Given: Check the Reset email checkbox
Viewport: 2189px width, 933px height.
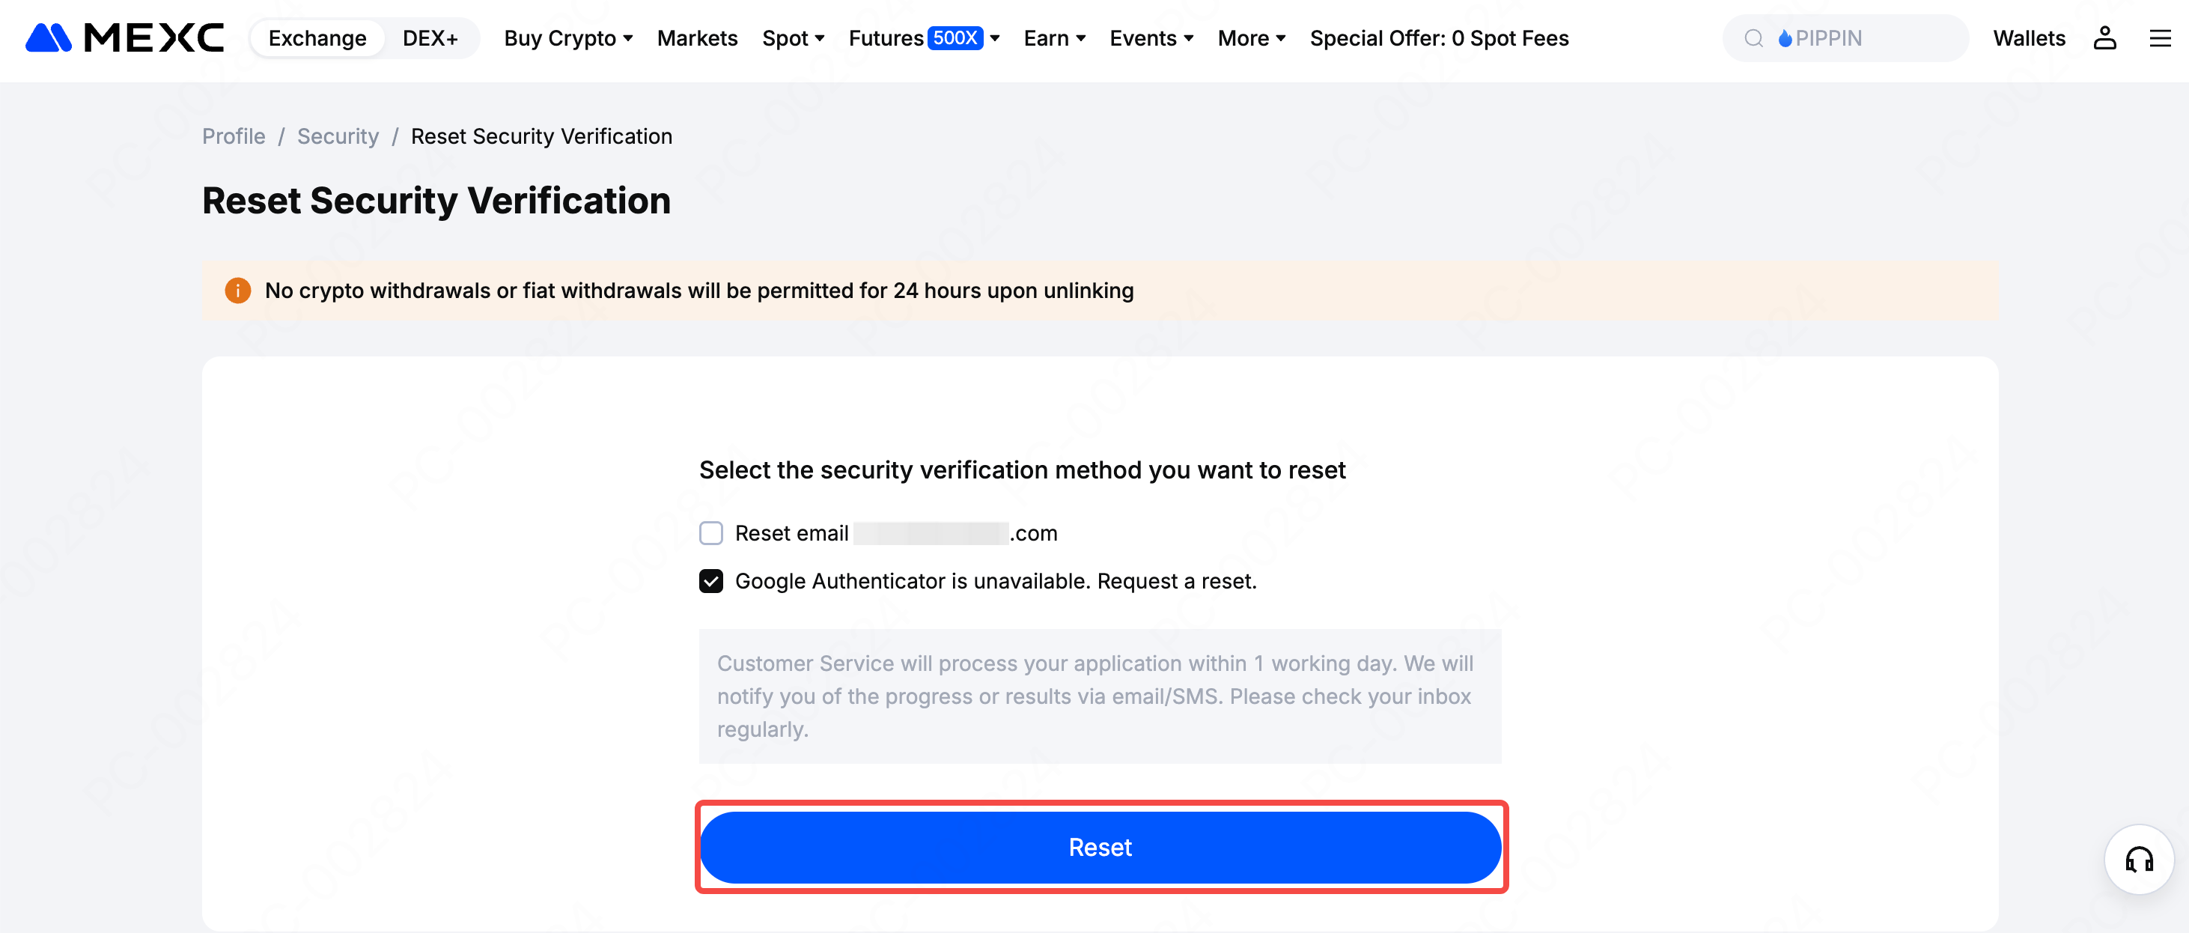Looking at the screenshot, I should 710,534.
